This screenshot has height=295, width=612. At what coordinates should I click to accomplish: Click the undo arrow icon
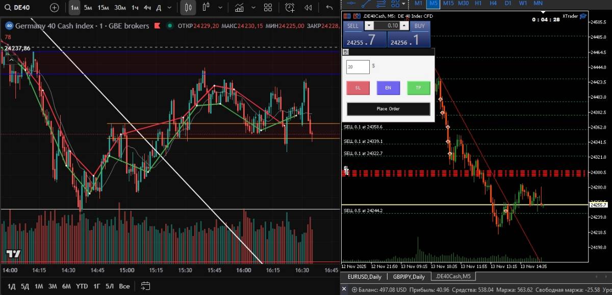329,8
